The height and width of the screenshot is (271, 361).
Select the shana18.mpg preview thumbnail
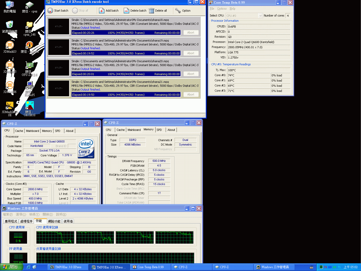59,26
